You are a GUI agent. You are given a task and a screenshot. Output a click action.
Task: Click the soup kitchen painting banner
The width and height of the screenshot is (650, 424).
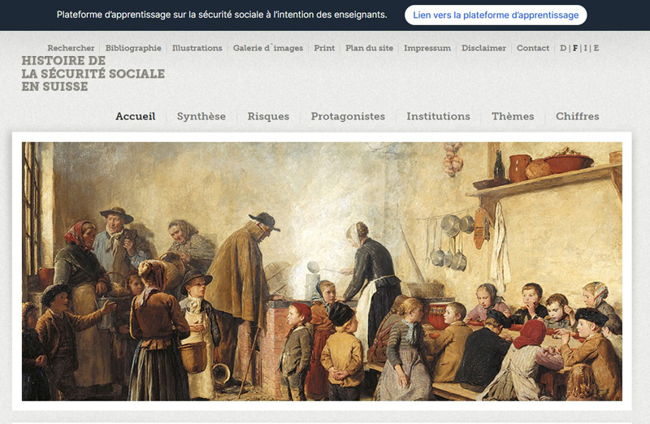click(x=322, y=271)
